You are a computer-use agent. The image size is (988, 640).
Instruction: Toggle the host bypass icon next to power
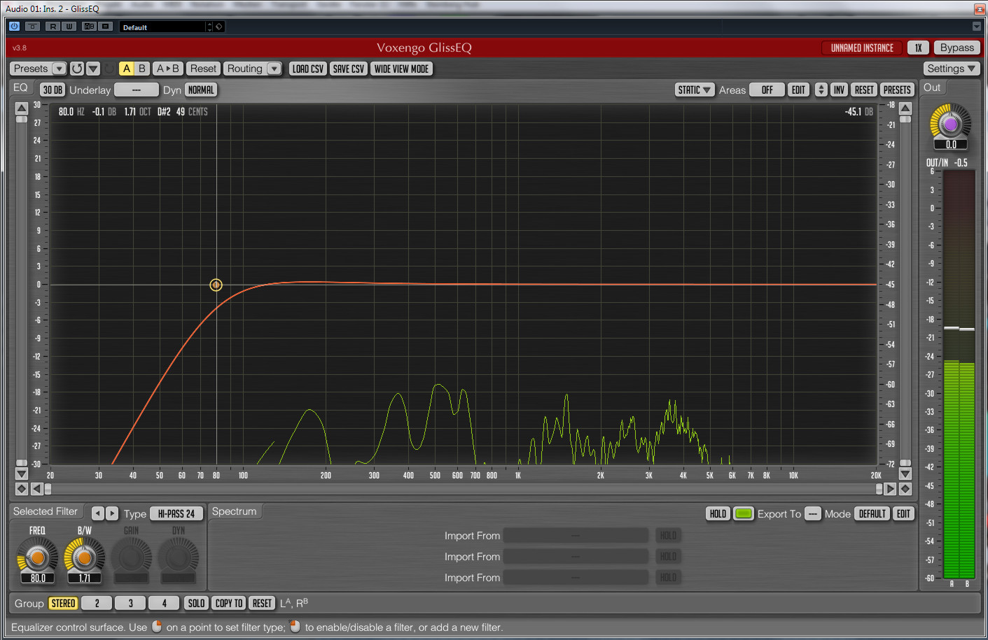pyautogui.click(x=32, y=26)
